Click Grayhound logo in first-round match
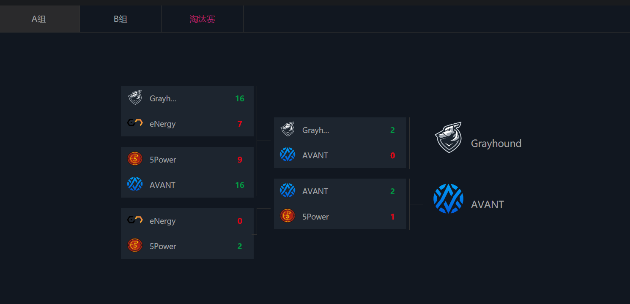Viewport: 630px width, 304px height. click(x=135, y=98)
